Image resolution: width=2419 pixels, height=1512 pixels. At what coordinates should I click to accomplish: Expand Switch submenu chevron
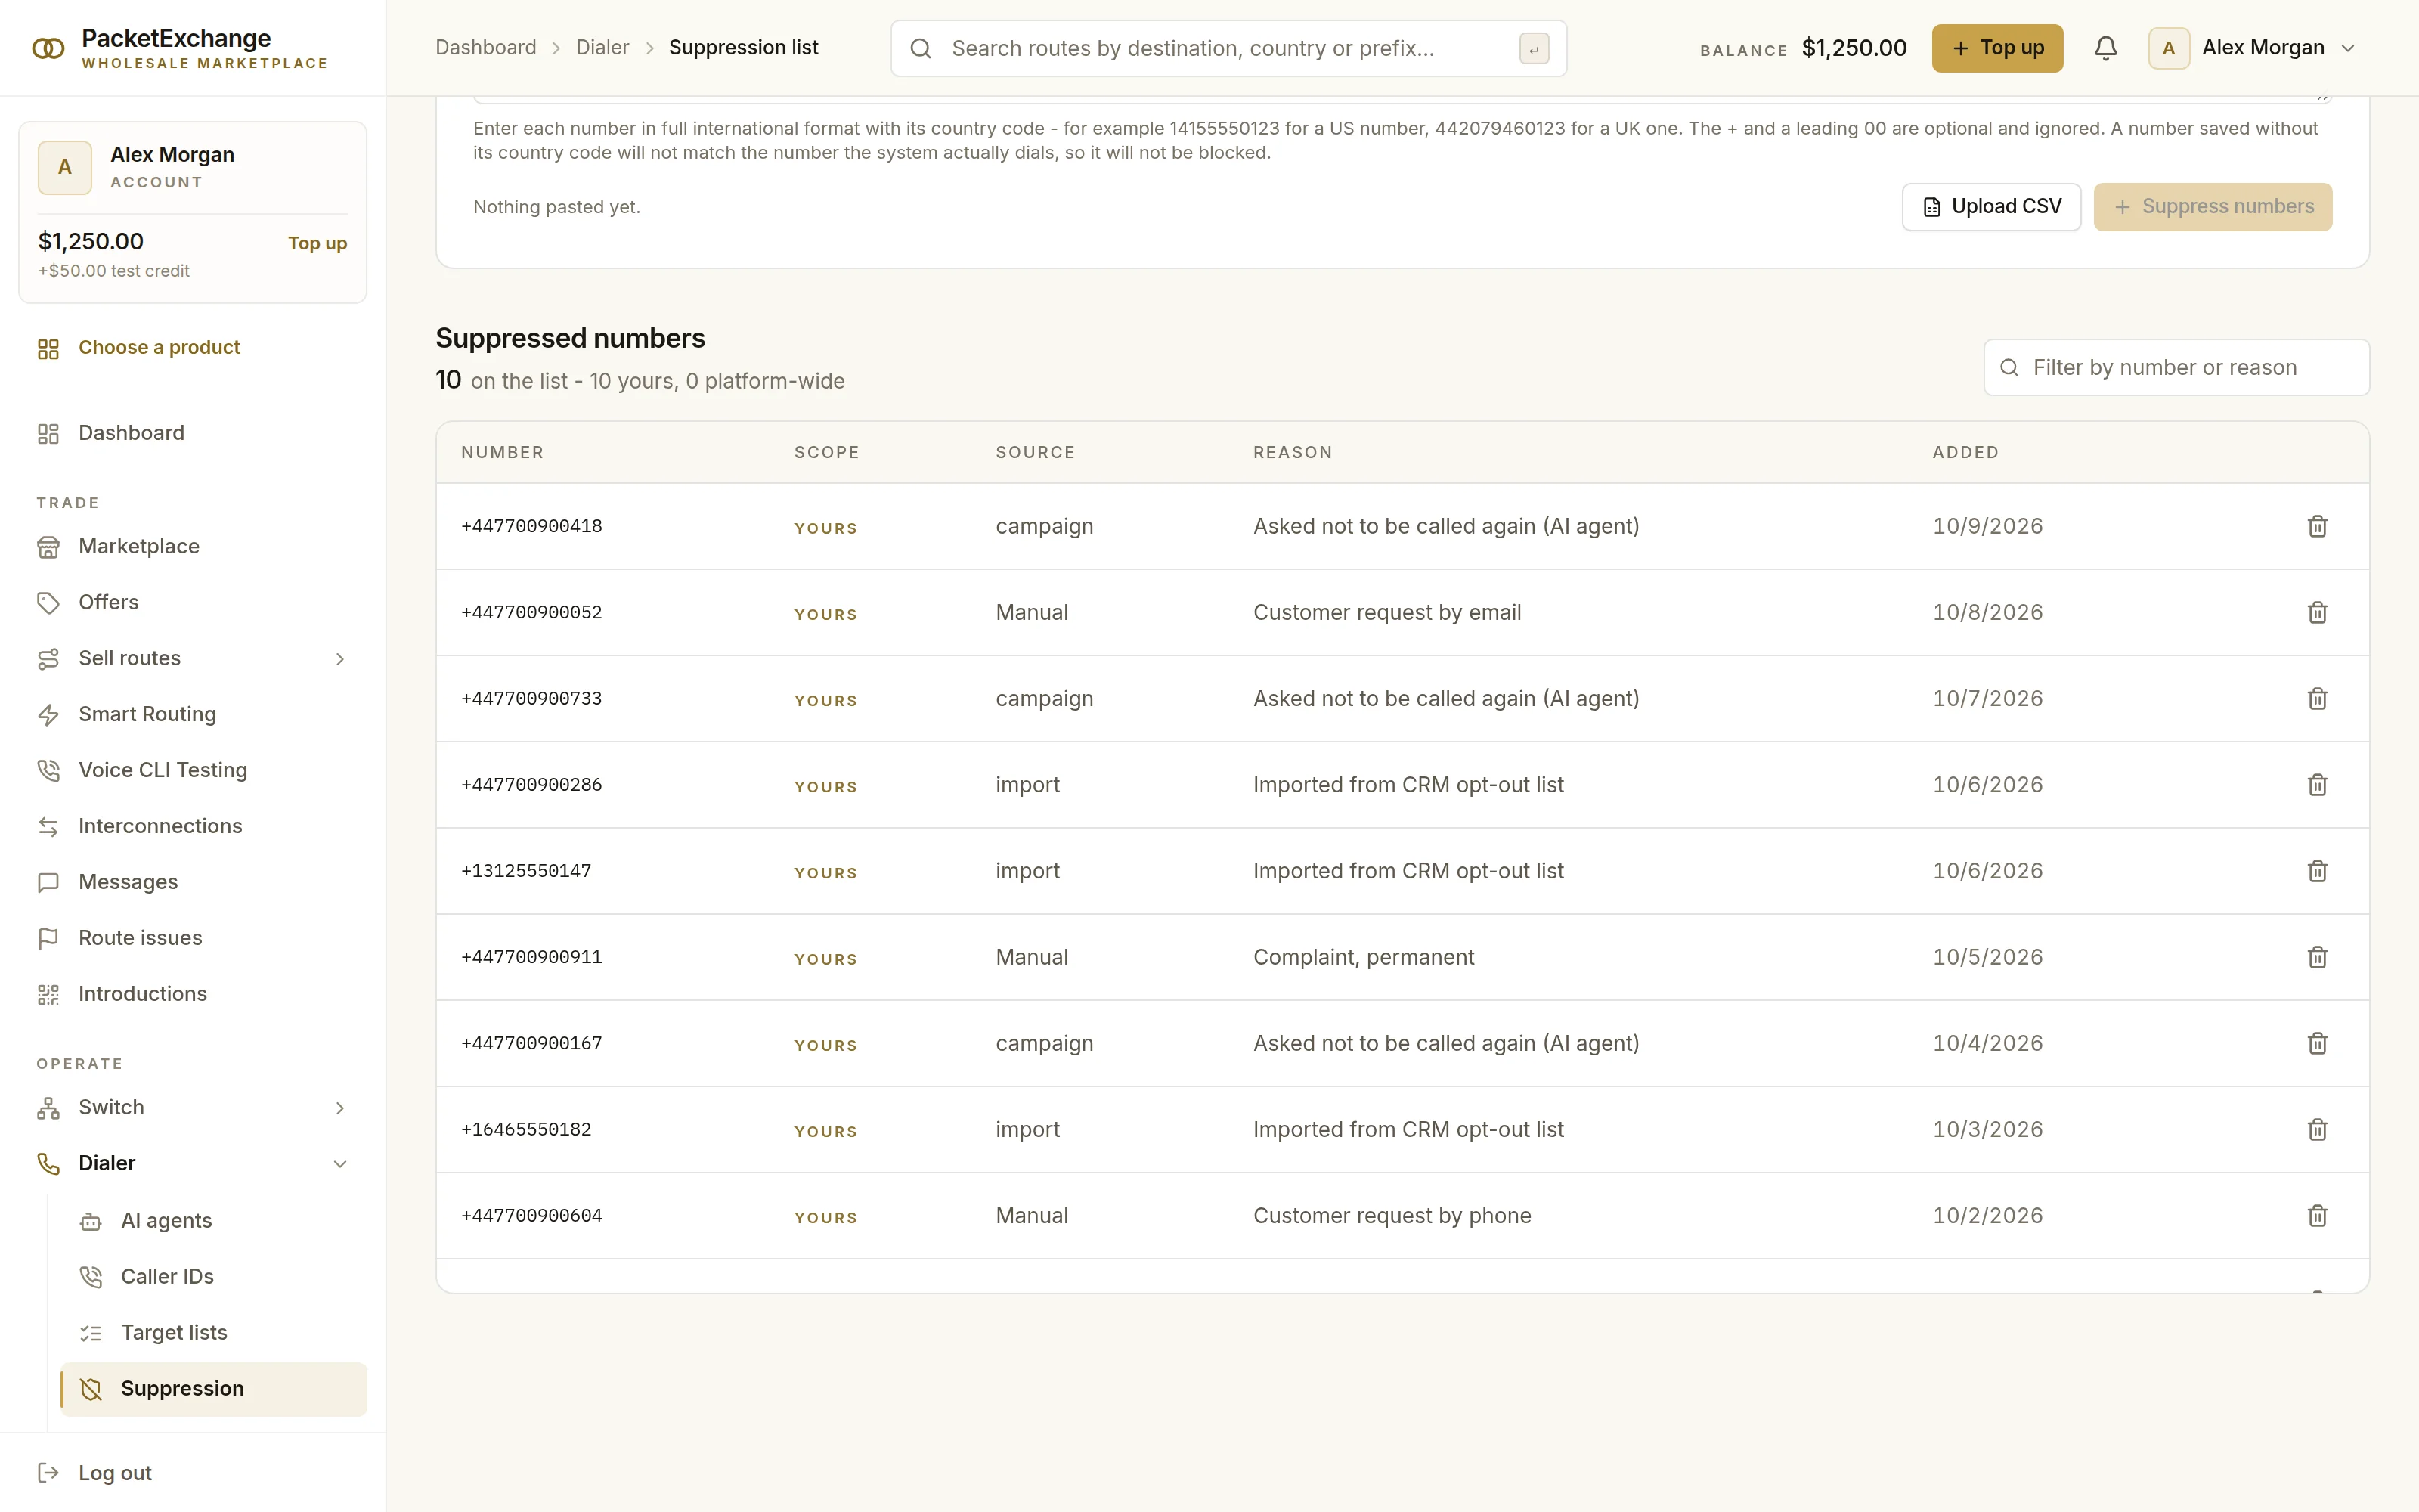(x=340, y=1107)
